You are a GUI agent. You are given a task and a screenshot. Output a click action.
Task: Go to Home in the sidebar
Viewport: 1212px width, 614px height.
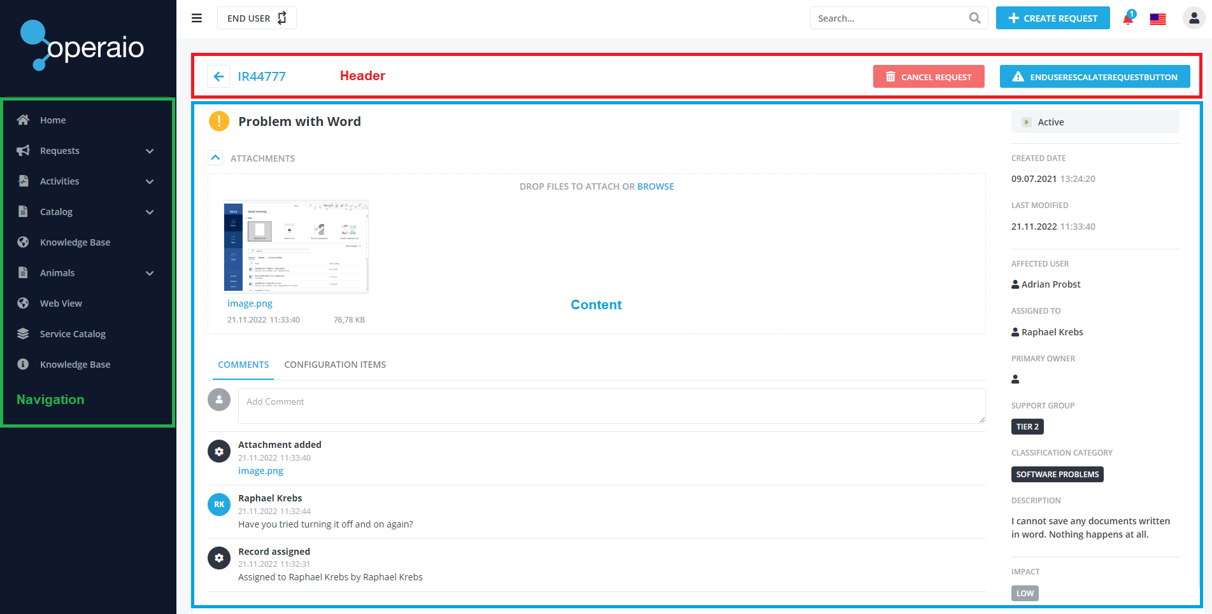[x=53, y=120]
